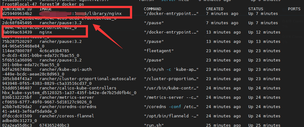Image resolution: width=304 pixels, height=127 pixels.
Task: Click the image name ending in /library/nginx
Action: point(81,14)
